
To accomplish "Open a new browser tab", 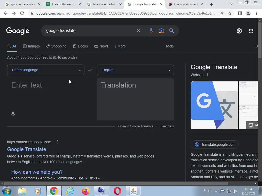I will (x=212, y=4).
